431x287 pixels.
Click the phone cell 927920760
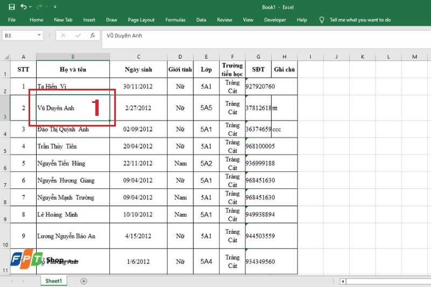[x=259, y=87]
